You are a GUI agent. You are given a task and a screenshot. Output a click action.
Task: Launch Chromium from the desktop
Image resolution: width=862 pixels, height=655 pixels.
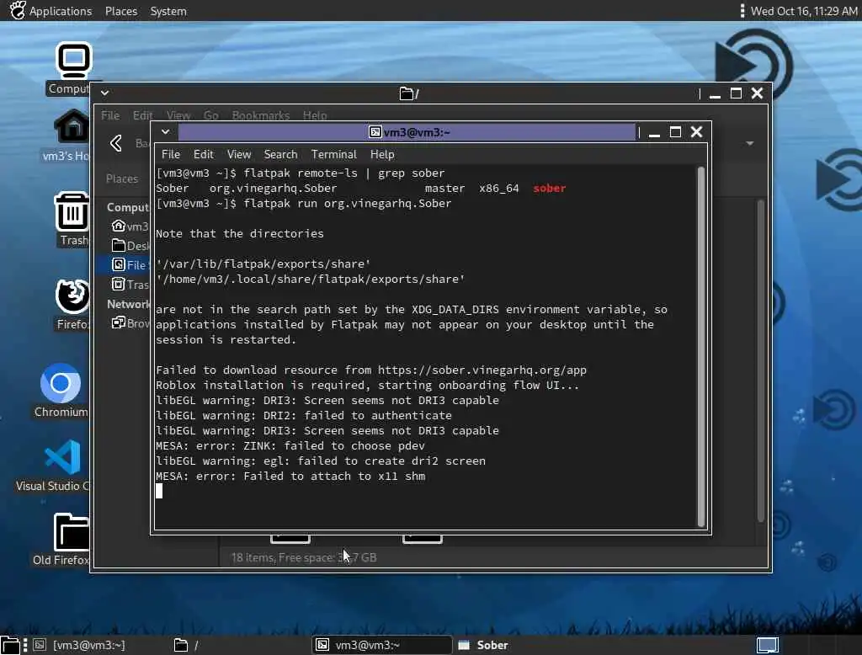61,383
